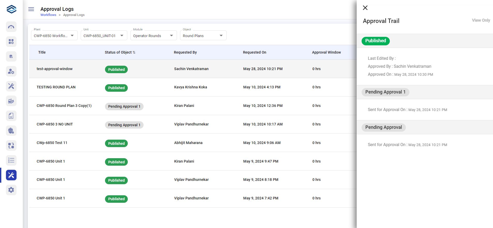Click Sachin Venkatraman in Requested By column
This screenshot has height=228, width=493.
pyautogui.click(x=191, y=69)
